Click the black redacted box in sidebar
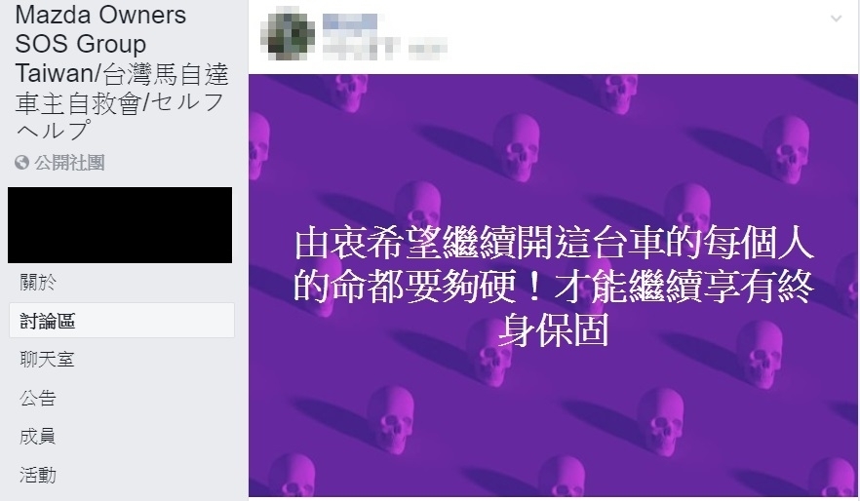 [x=120, y=225]
